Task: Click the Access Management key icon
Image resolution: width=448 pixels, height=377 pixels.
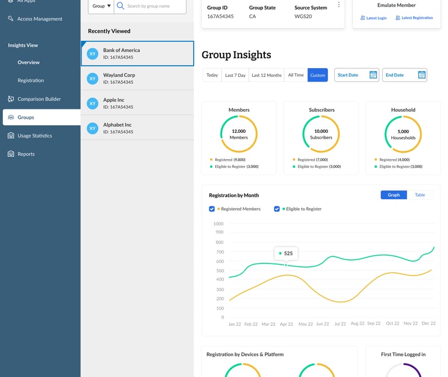Action: 10,19
